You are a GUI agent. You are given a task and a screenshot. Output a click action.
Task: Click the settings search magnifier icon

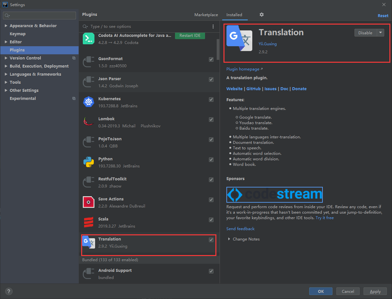[x=7, y=15]
